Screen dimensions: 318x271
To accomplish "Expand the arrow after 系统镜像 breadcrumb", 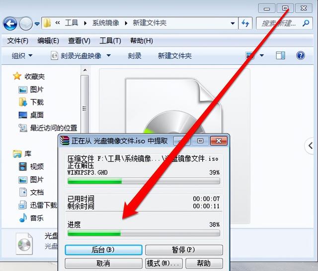I will 126,23.
